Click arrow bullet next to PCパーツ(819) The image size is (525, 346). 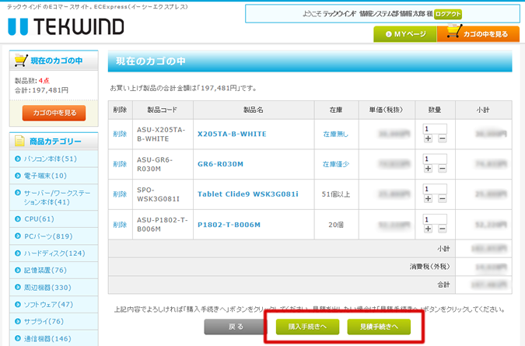coord(18,236)
